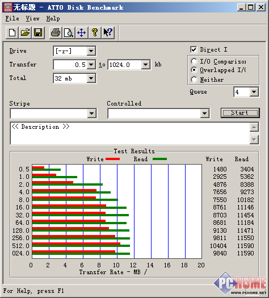The width and height of the screenshot is (269, 298).
Task: Expand the Queue depth dropdown
Action: tap(254, 92)
